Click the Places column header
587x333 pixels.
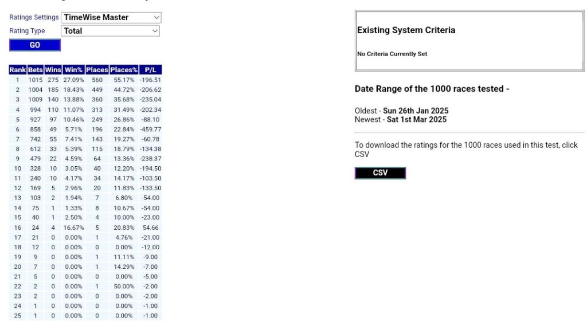tap(97, 70)
